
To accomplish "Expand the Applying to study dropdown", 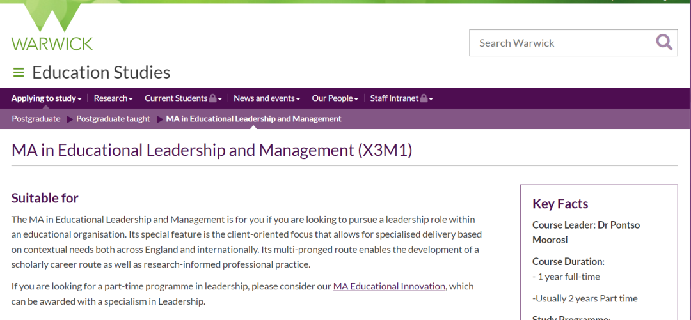I will 46,98.
